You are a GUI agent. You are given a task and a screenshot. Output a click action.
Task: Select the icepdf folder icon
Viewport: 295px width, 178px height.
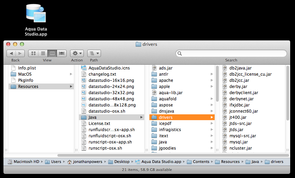154,124
